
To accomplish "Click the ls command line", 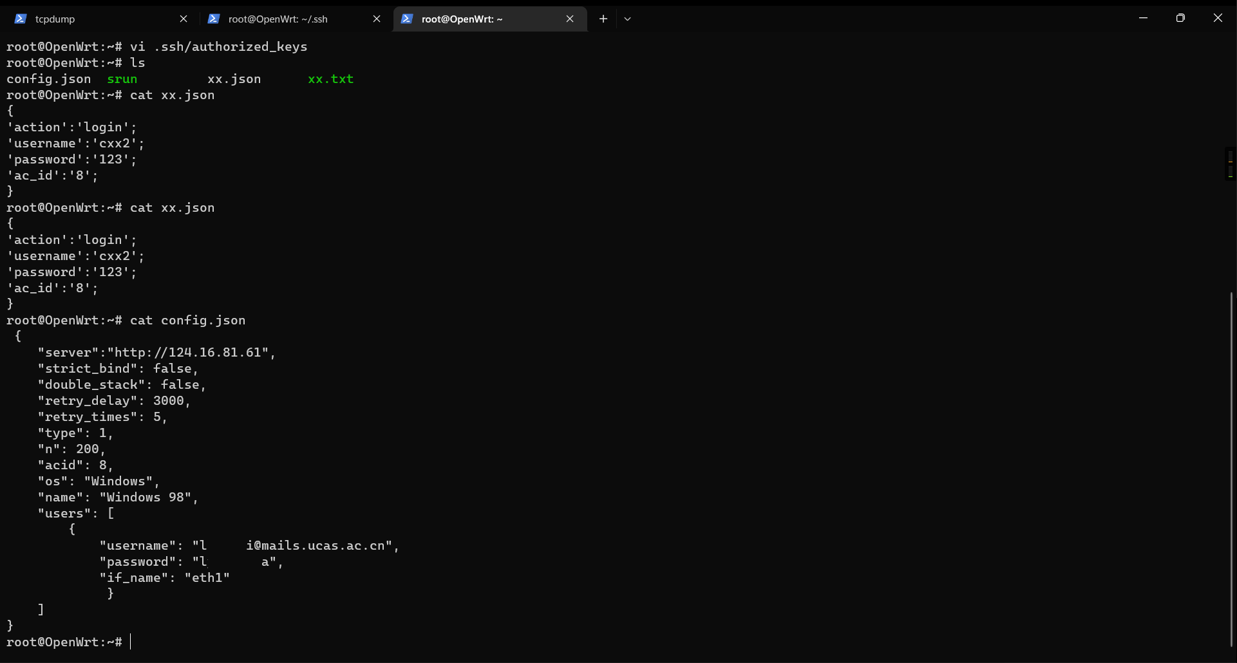I will [76, 62].
